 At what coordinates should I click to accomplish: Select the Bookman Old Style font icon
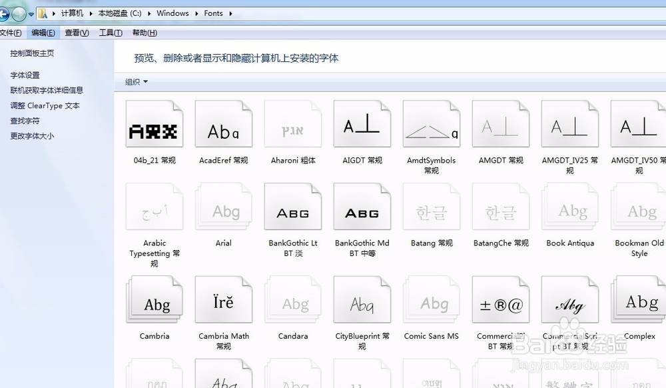pyautogui.click(x=639, y=207)
